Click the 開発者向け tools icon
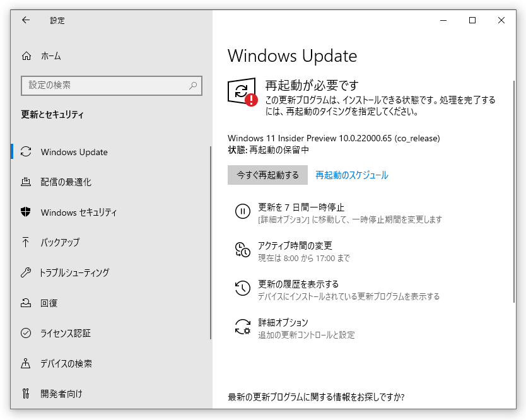This screenshot has width=526, height=420. (x=26, y=394)
